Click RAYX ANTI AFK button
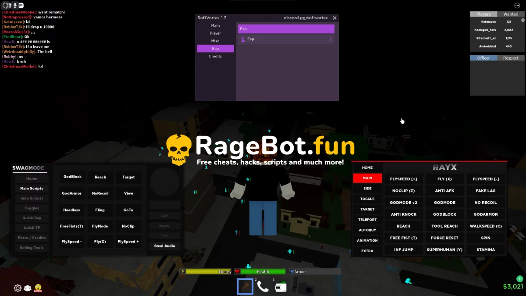 tap(444, 191)
